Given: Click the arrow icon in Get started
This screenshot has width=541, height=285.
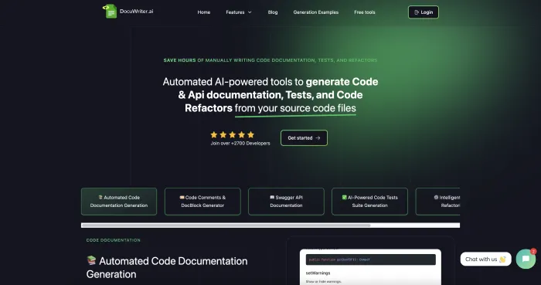Looking at the screenshot, I should (x=318, y=137).
